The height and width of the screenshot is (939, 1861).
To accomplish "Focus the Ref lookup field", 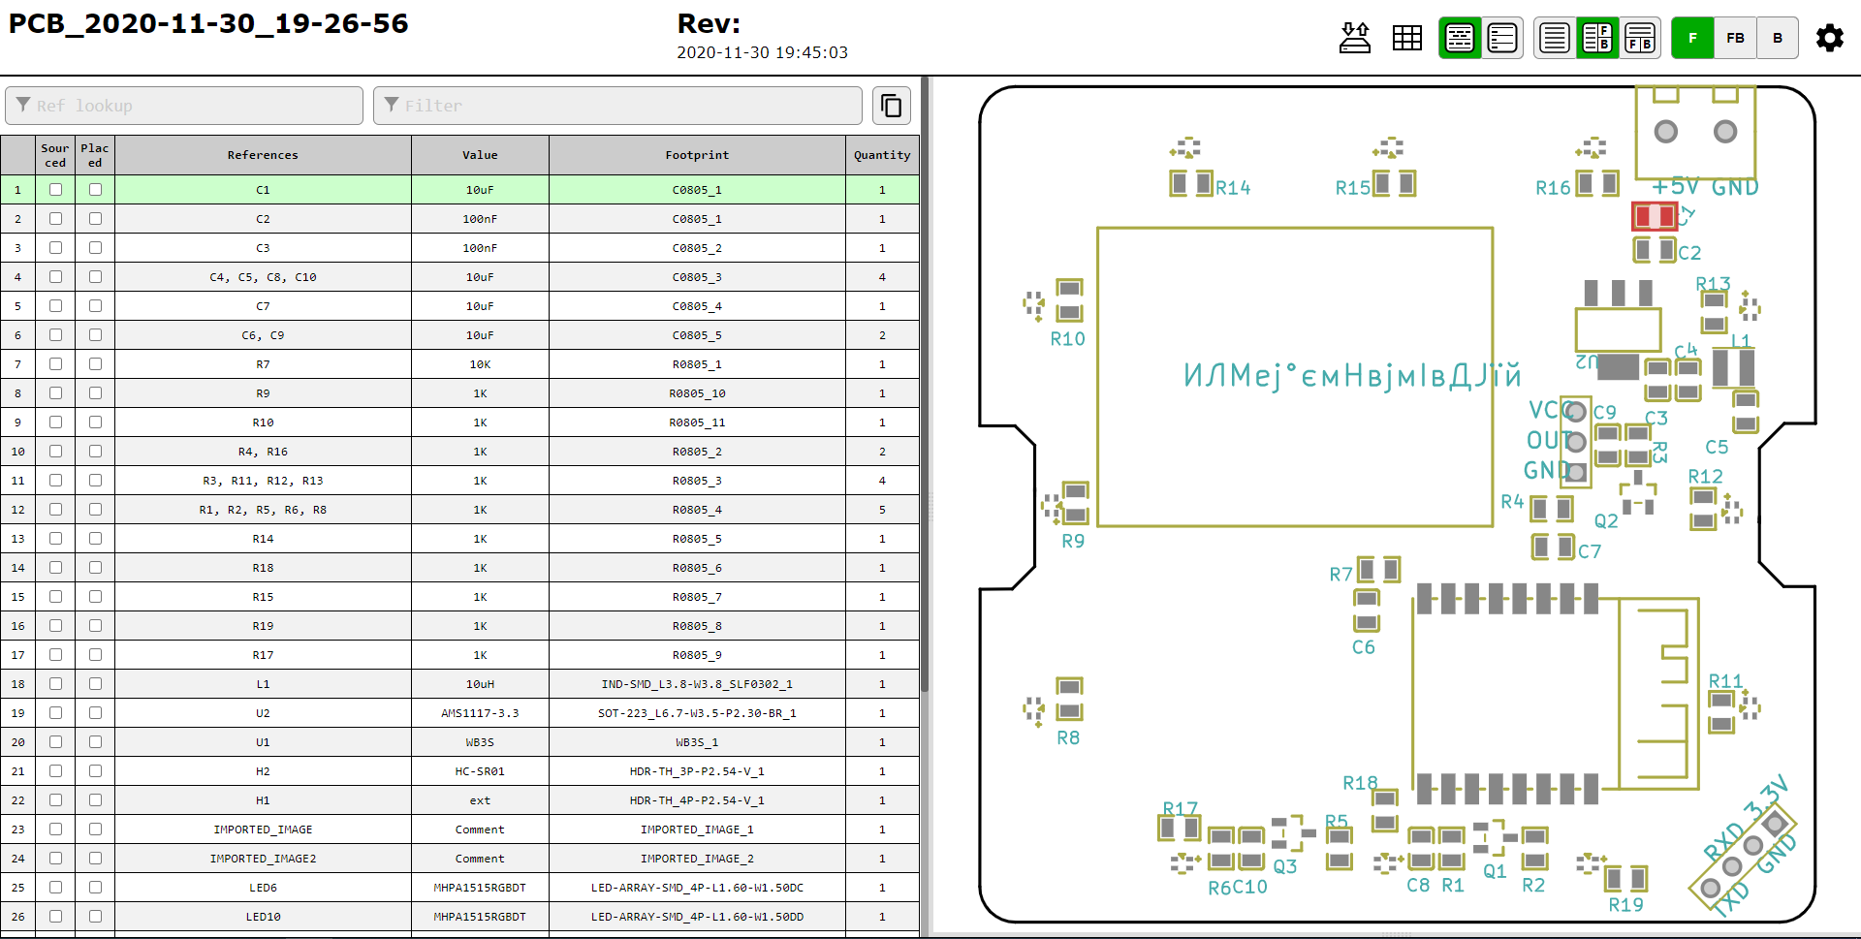I will [x=184, y=106].
